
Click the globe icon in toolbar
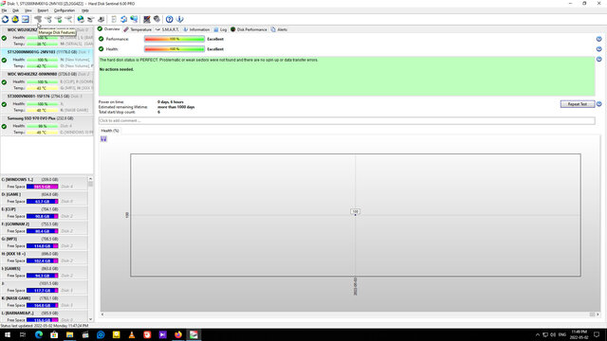(81, 19)
